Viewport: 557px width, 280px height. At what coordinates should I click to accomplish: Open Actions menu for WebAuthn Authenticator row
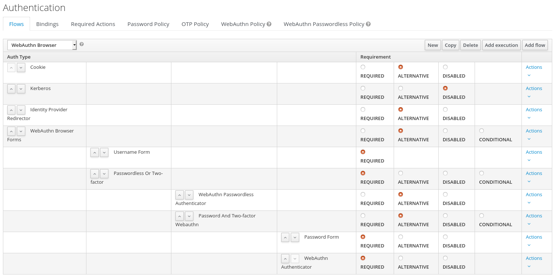point(534,262)
